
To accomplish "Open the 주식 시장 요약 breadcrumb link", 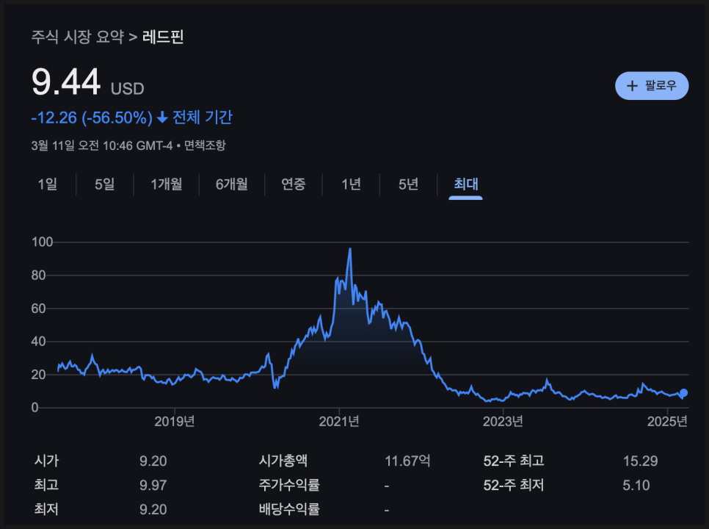I will pos(77,37).
